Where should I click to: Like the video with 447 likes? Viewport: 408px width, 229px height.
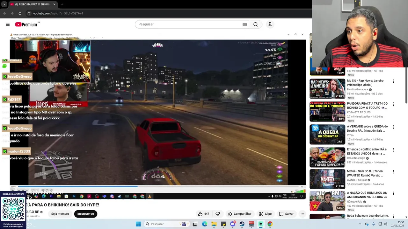(204, 214)
